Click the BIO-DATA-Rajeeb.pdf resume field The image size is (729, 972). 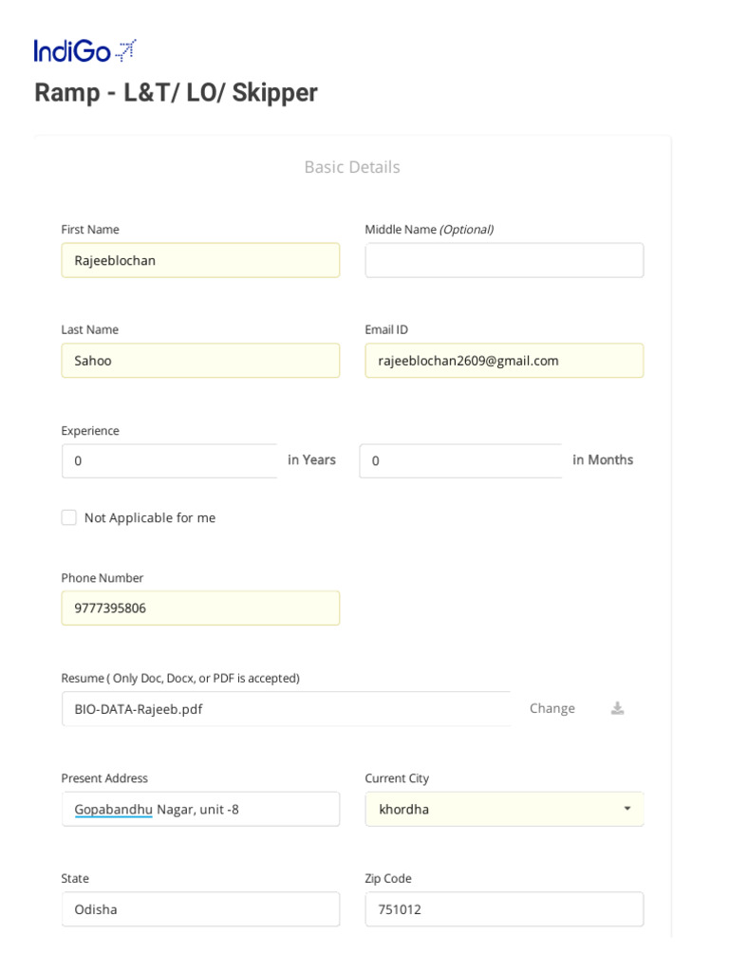(285, 709)
